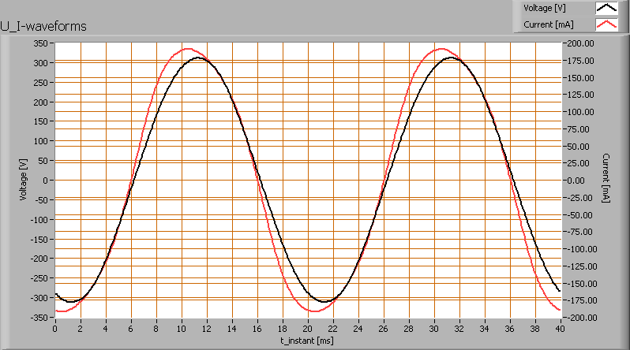Click the red Current plot sample in legend

pos(606,25)
